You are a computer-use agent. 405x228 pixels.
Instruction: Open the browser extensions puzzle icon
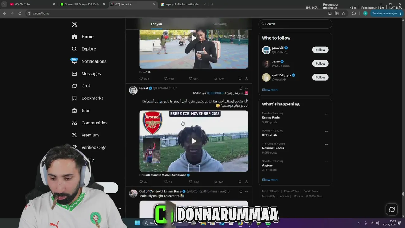(x=354, y=13)
